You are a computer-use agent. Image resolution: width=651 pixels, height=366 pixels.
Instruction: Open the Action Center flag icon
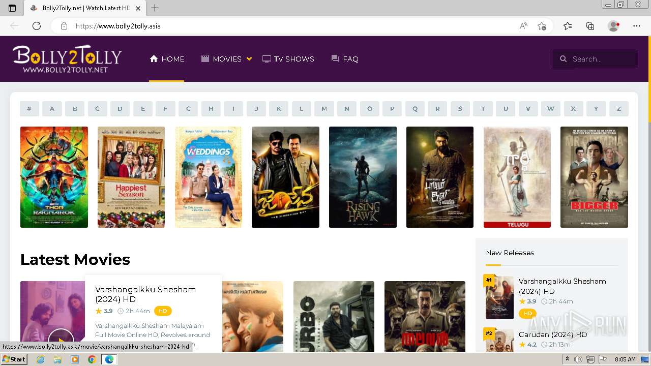click(602, 359)
